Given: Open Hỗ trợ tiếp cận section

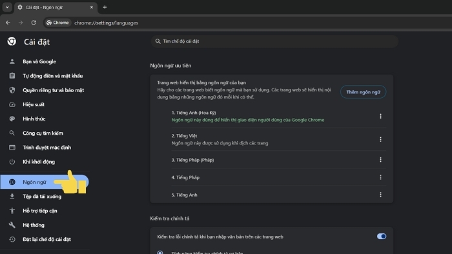Looking at the screenshot, I should click(x=40, y=211).
